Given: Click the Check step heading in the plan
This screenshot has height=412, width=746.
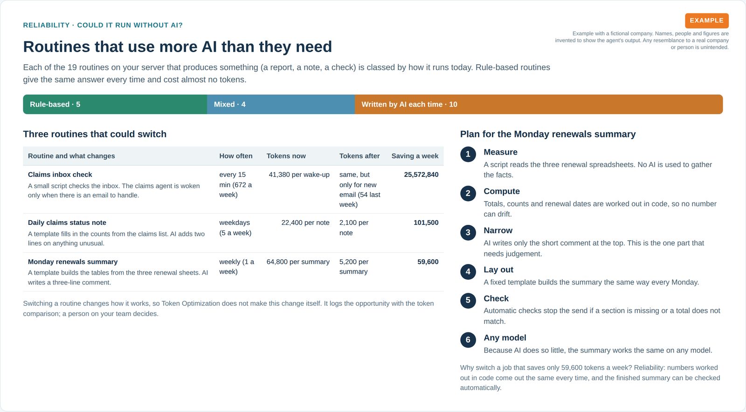Looking at the screenshot, I should coord(496,298).
